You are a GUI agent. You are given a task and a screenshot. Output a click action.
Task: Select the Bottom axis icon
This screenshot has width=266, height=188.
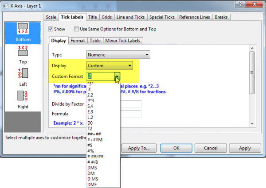[x=24, y=32]
